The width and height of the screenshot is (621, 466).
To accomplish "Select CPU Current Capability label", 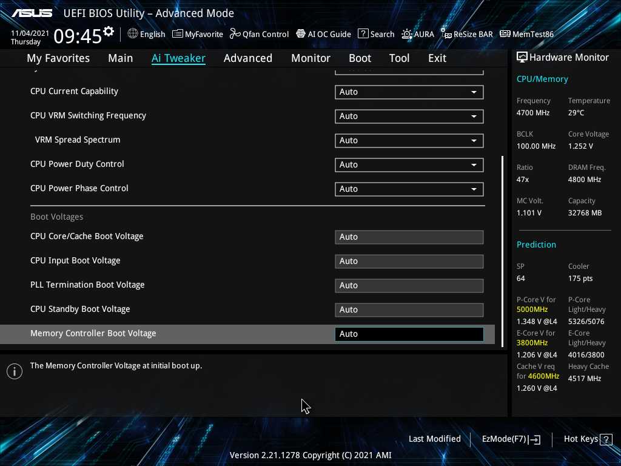I will click(74, 91).
